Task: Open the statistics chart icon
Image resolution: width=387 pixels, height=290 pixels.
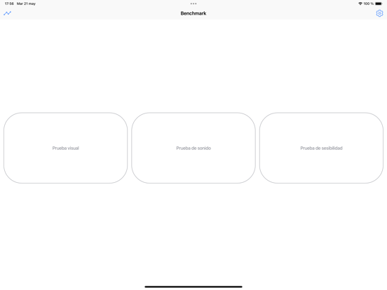Action: (x=8, y=13)
